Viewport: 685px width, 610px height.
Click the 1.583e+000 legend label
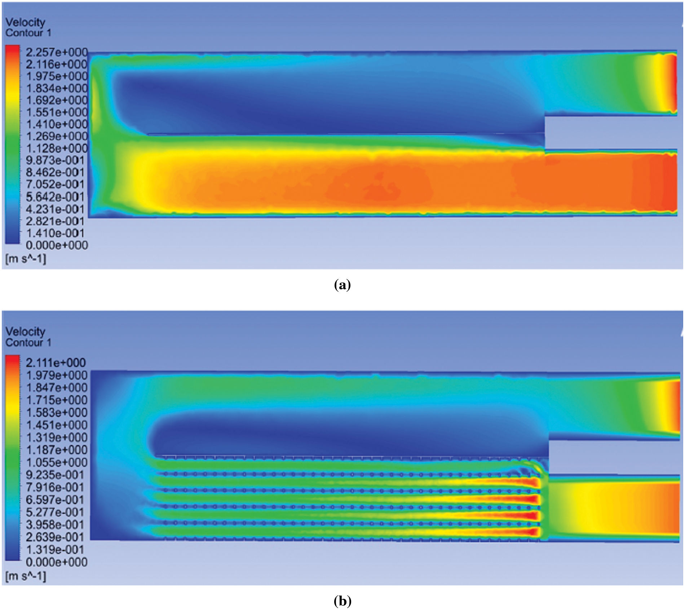[x=56, y=412]
